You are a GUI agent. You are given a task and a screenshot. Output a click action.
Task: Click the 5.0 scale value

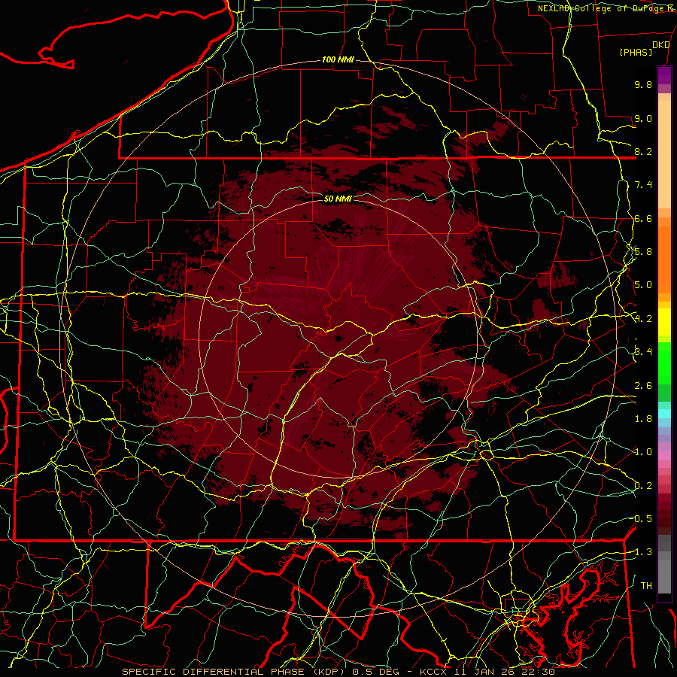(x=643, y=285)
